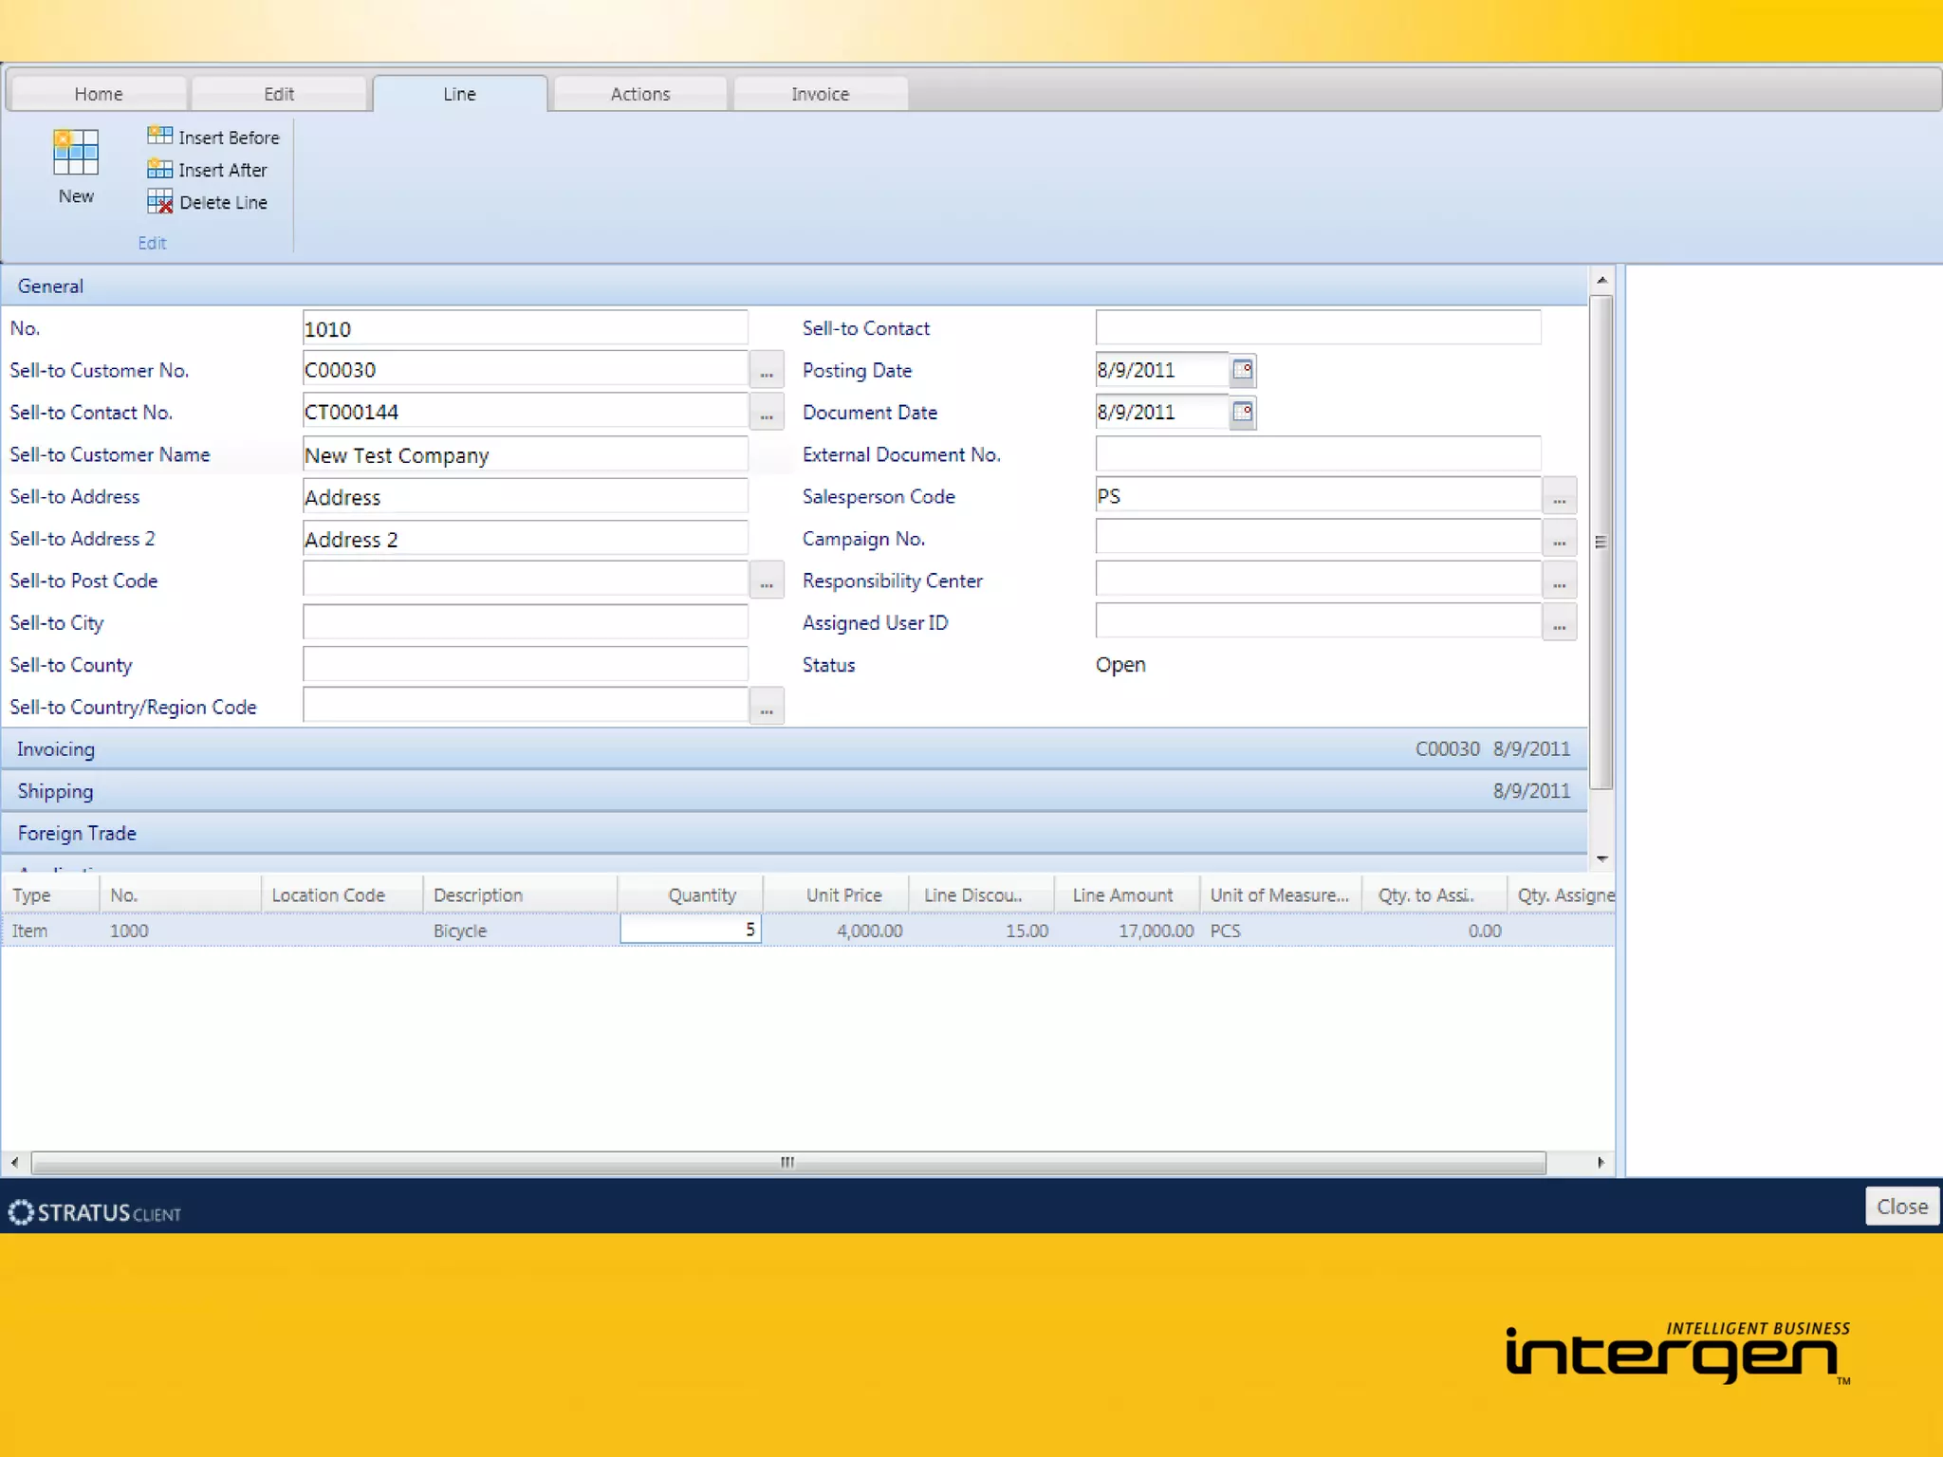The width and height of the screenshot is (1943, 1457).
Task: Open lookup for Campaign No.
Action: 1559,538
